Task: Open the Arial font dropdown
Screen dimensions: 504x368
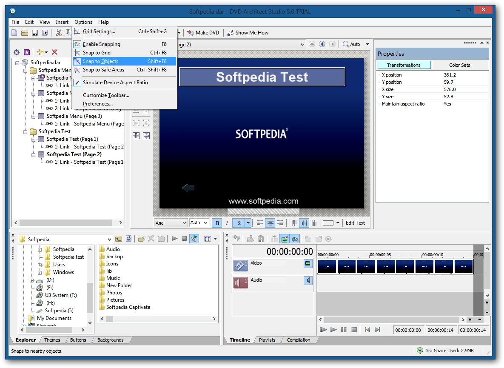Action: [x=184, y=223]
